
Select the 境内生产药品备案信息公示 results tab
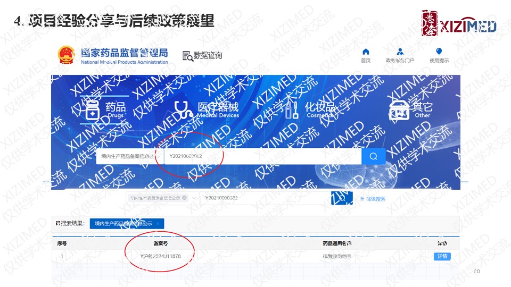coord(123,224)
